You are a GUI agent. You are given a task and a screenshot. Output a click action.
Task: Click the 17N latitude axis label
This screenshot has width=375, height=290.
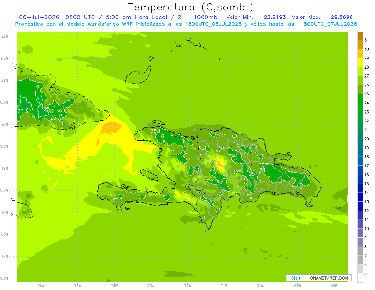tap(5, 256)
